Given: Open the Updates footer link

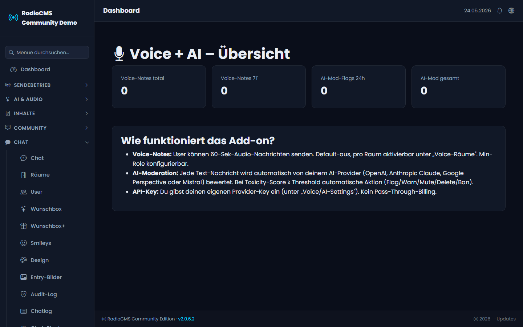Looking at the screenshot, I should point(506,319).
